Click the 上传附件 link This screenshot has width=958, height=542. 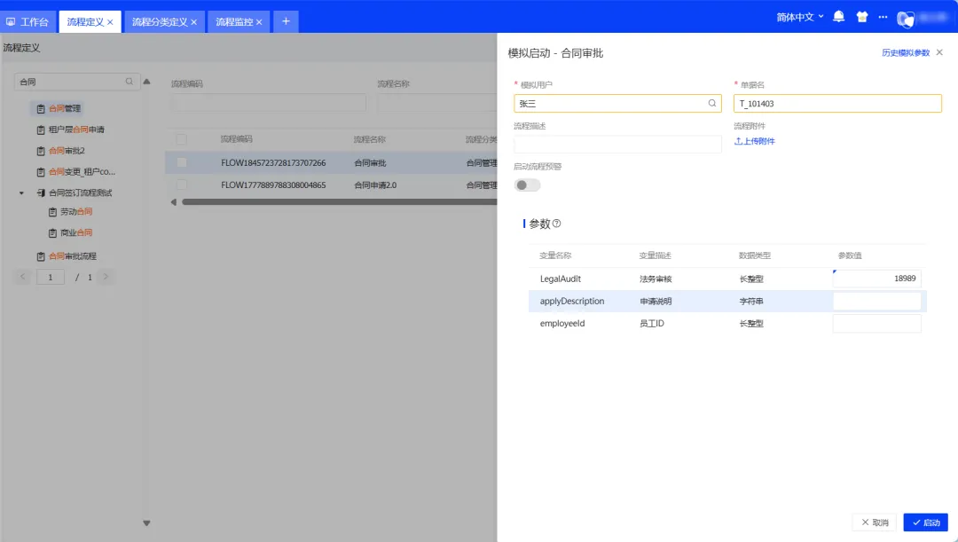click(755, 141)
